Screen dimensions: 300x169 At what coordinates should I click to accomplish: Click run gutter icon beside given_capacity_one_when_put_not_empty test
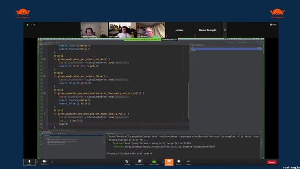45,114
